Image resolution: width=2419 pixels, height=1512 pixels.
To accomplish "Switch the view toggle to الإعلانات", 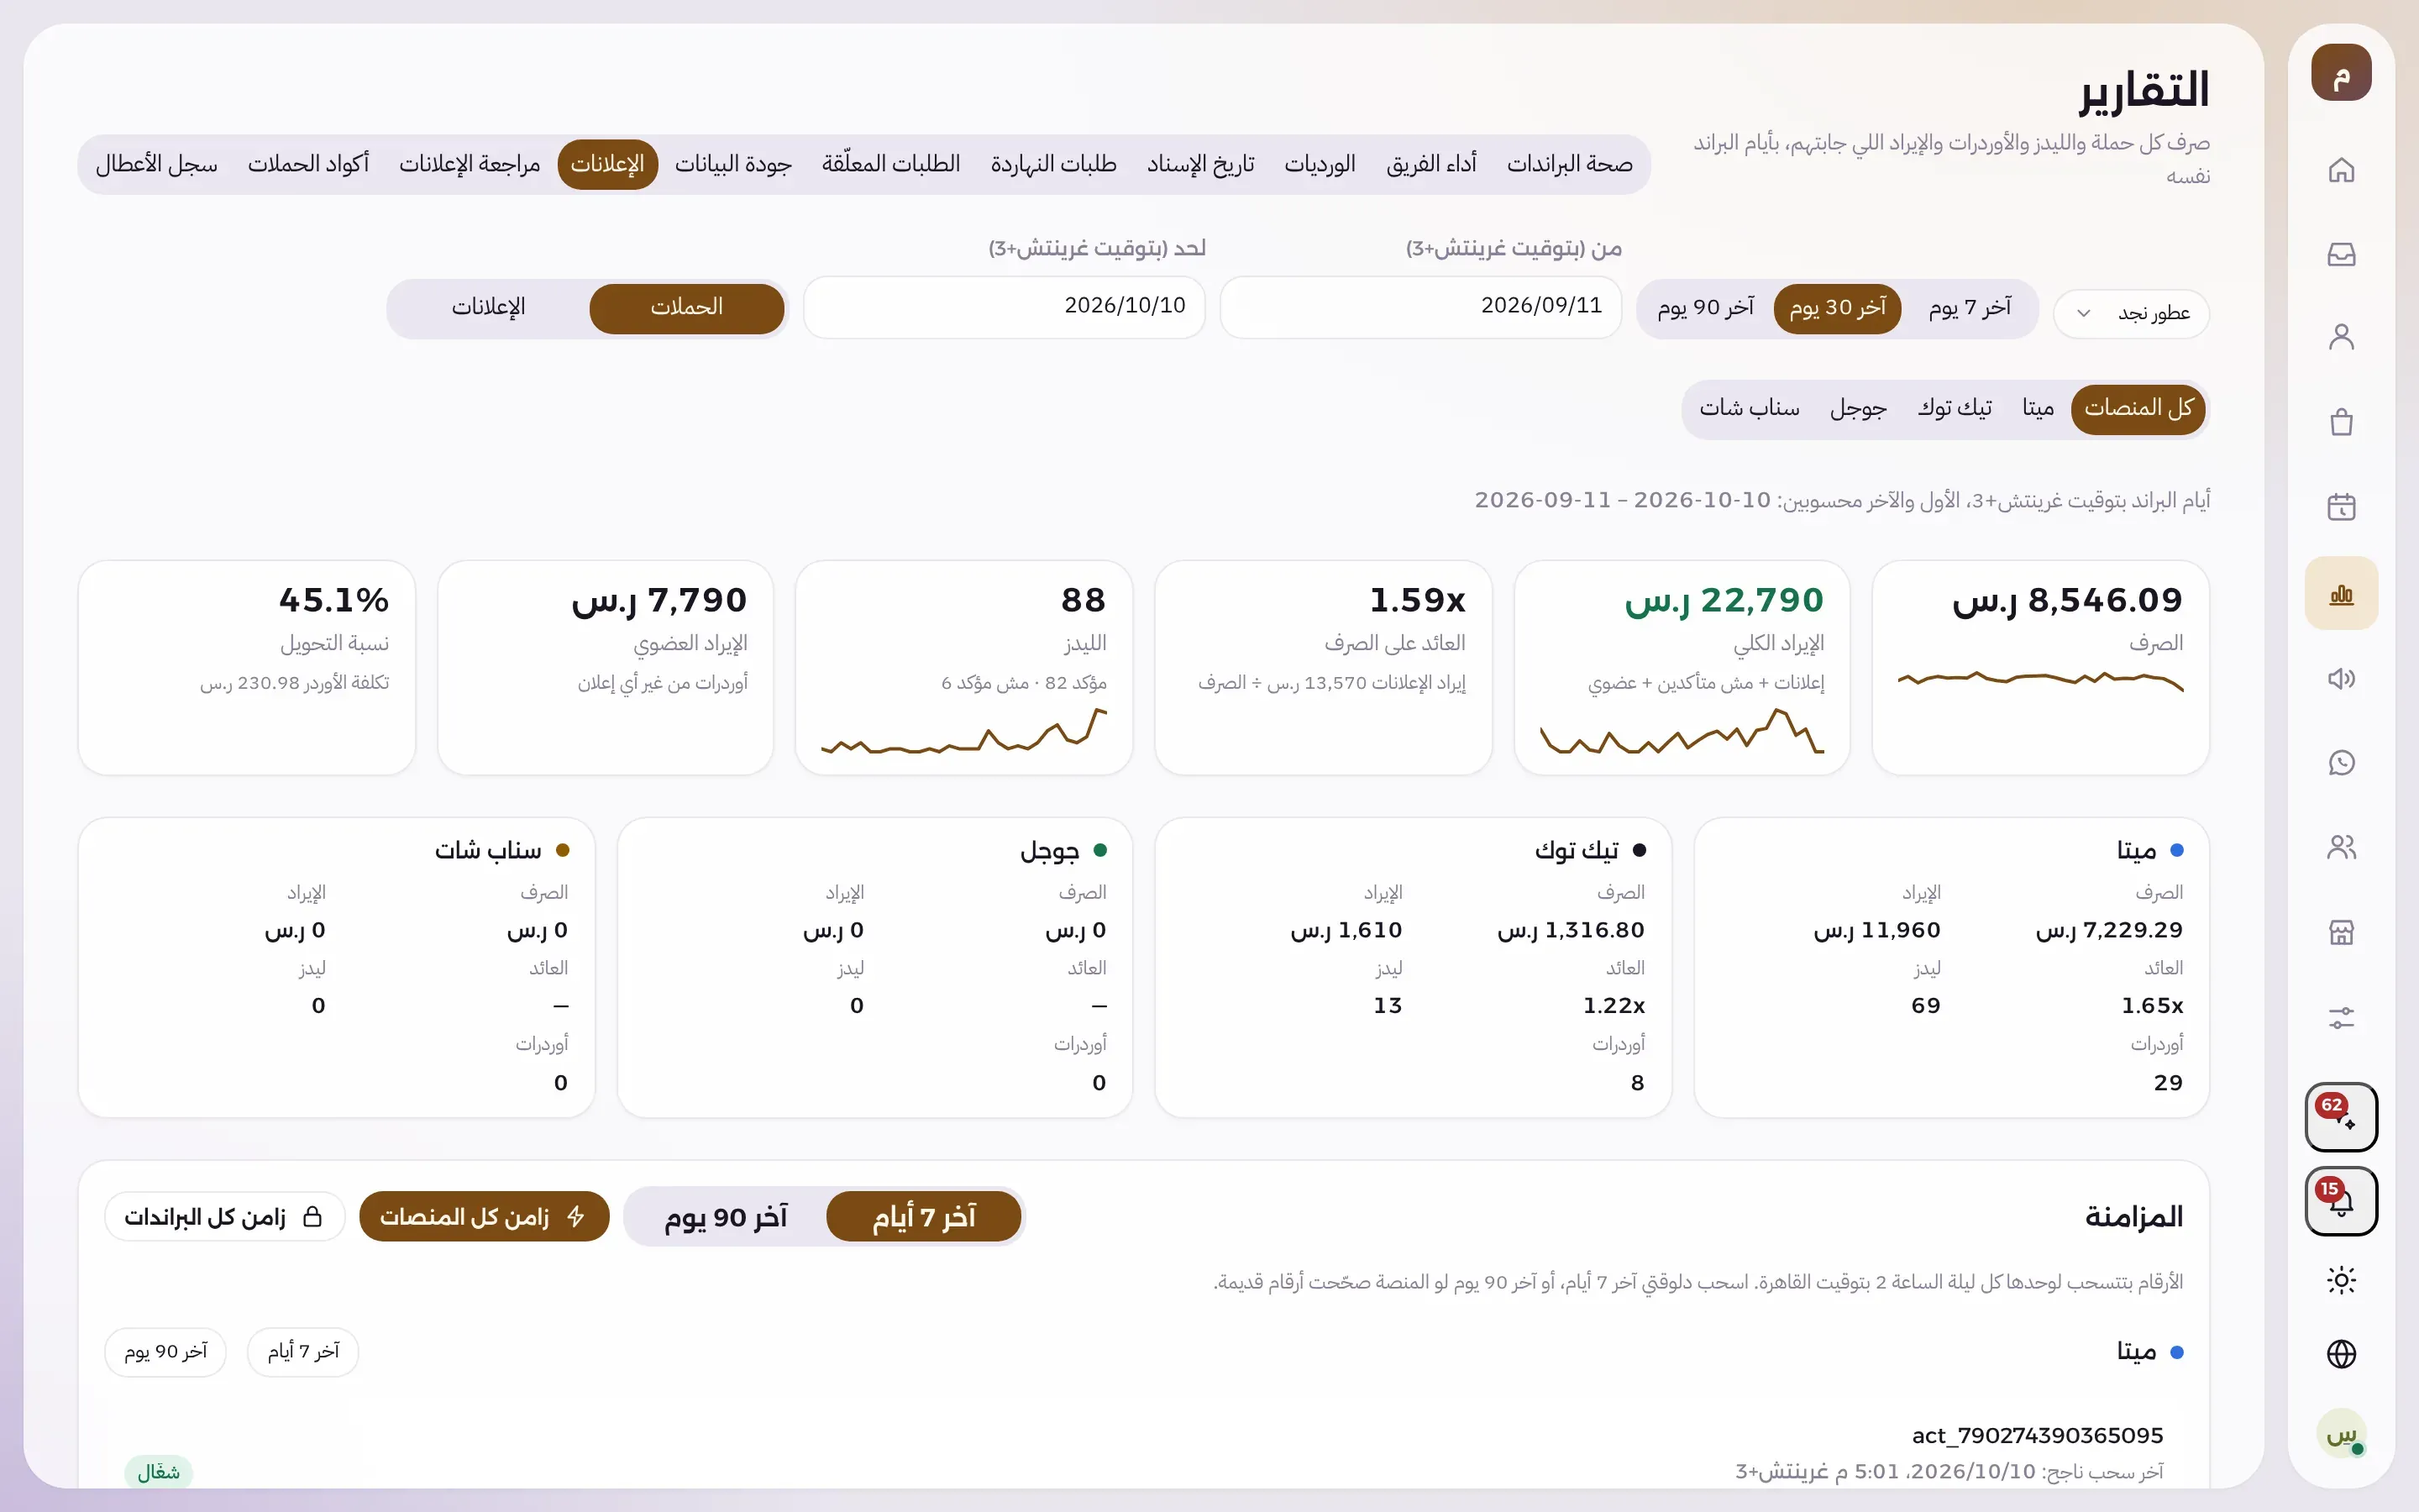I will point(488,308).
